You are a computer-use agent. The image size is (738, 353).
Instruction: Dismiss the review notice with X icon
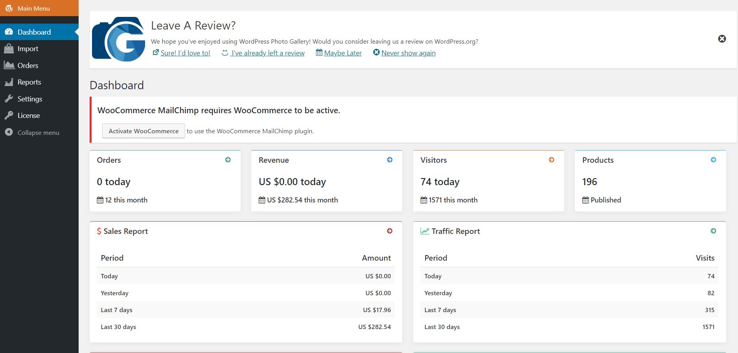pyautogui.click(x=722, y=39)
